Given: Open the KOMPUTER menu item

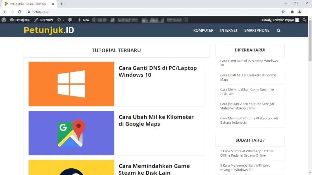Looking at the screenshot, I should 203,30.
